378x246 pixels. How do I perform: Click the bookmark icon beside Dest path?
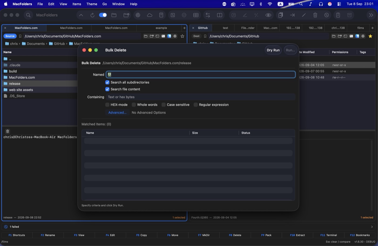point(205,36)
